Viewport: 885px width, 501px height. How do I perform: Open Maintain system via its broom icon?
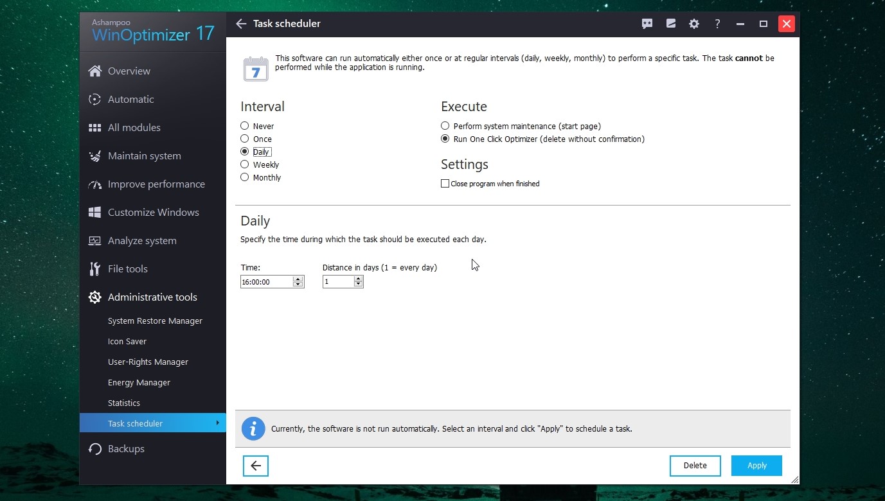[x=94, y=156]
